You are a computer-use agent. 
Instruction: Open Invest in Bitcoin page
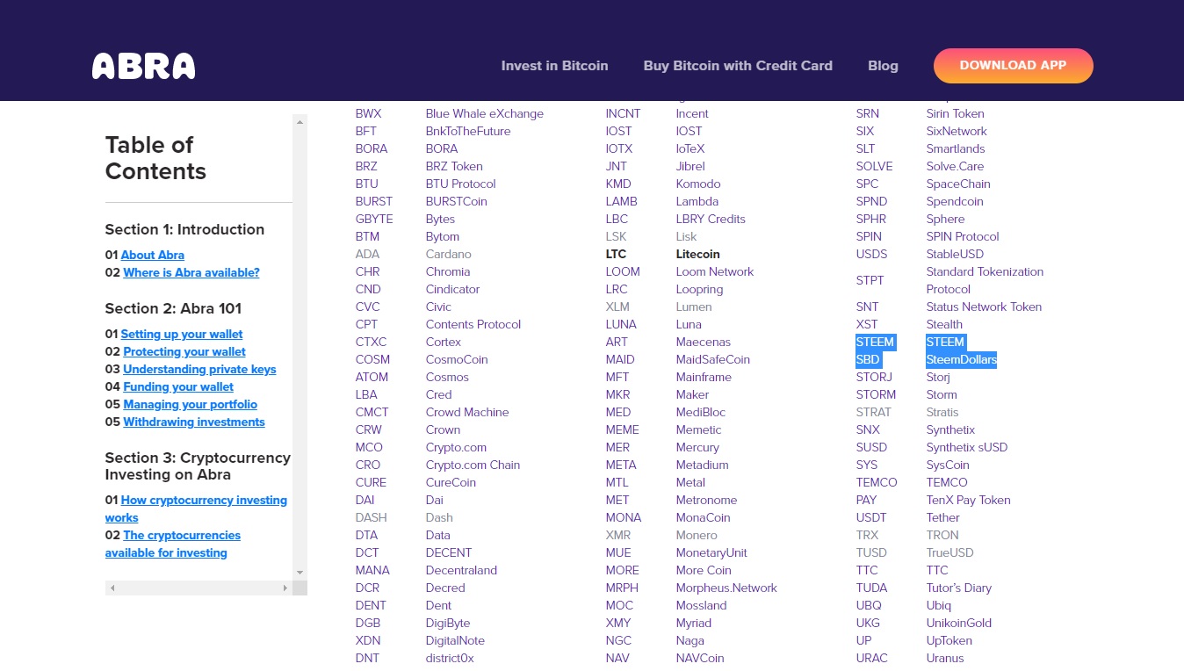[554, 66]
